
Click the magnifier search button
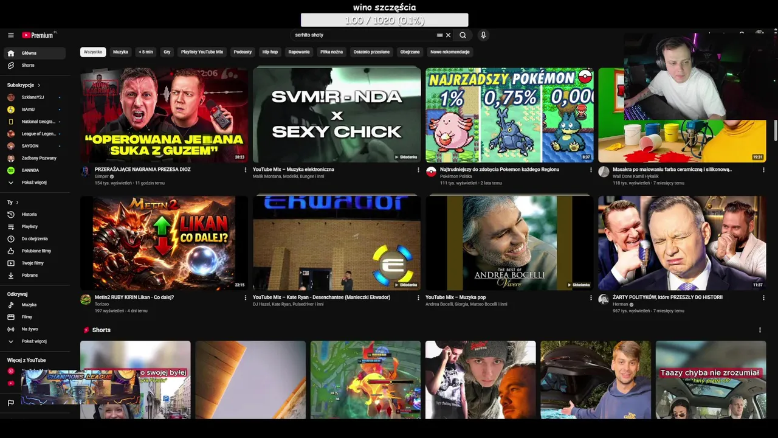pyautogui.click(x=463, y=35)
